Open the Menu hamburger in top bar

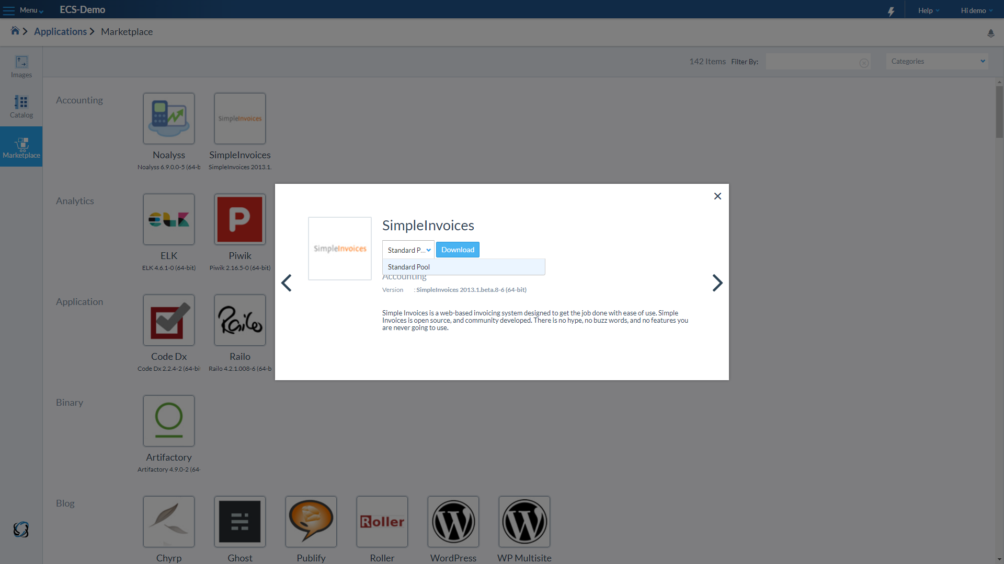point(23,10)
